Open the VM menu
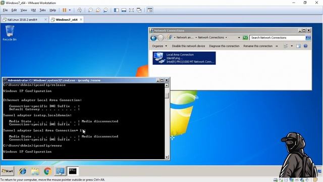Screen dimensions: 323x182 (x=33, y=10)
